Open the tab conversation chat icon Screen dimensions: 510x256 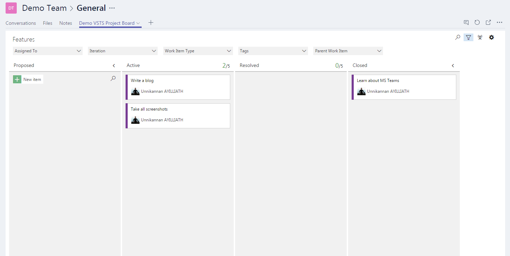click(466, 22)
